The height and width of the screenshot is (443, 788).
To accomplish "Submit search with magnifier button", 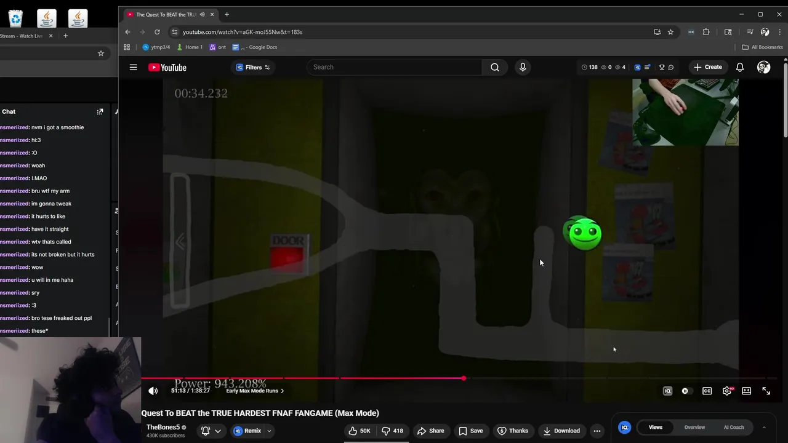I will (x=495, y=67).
